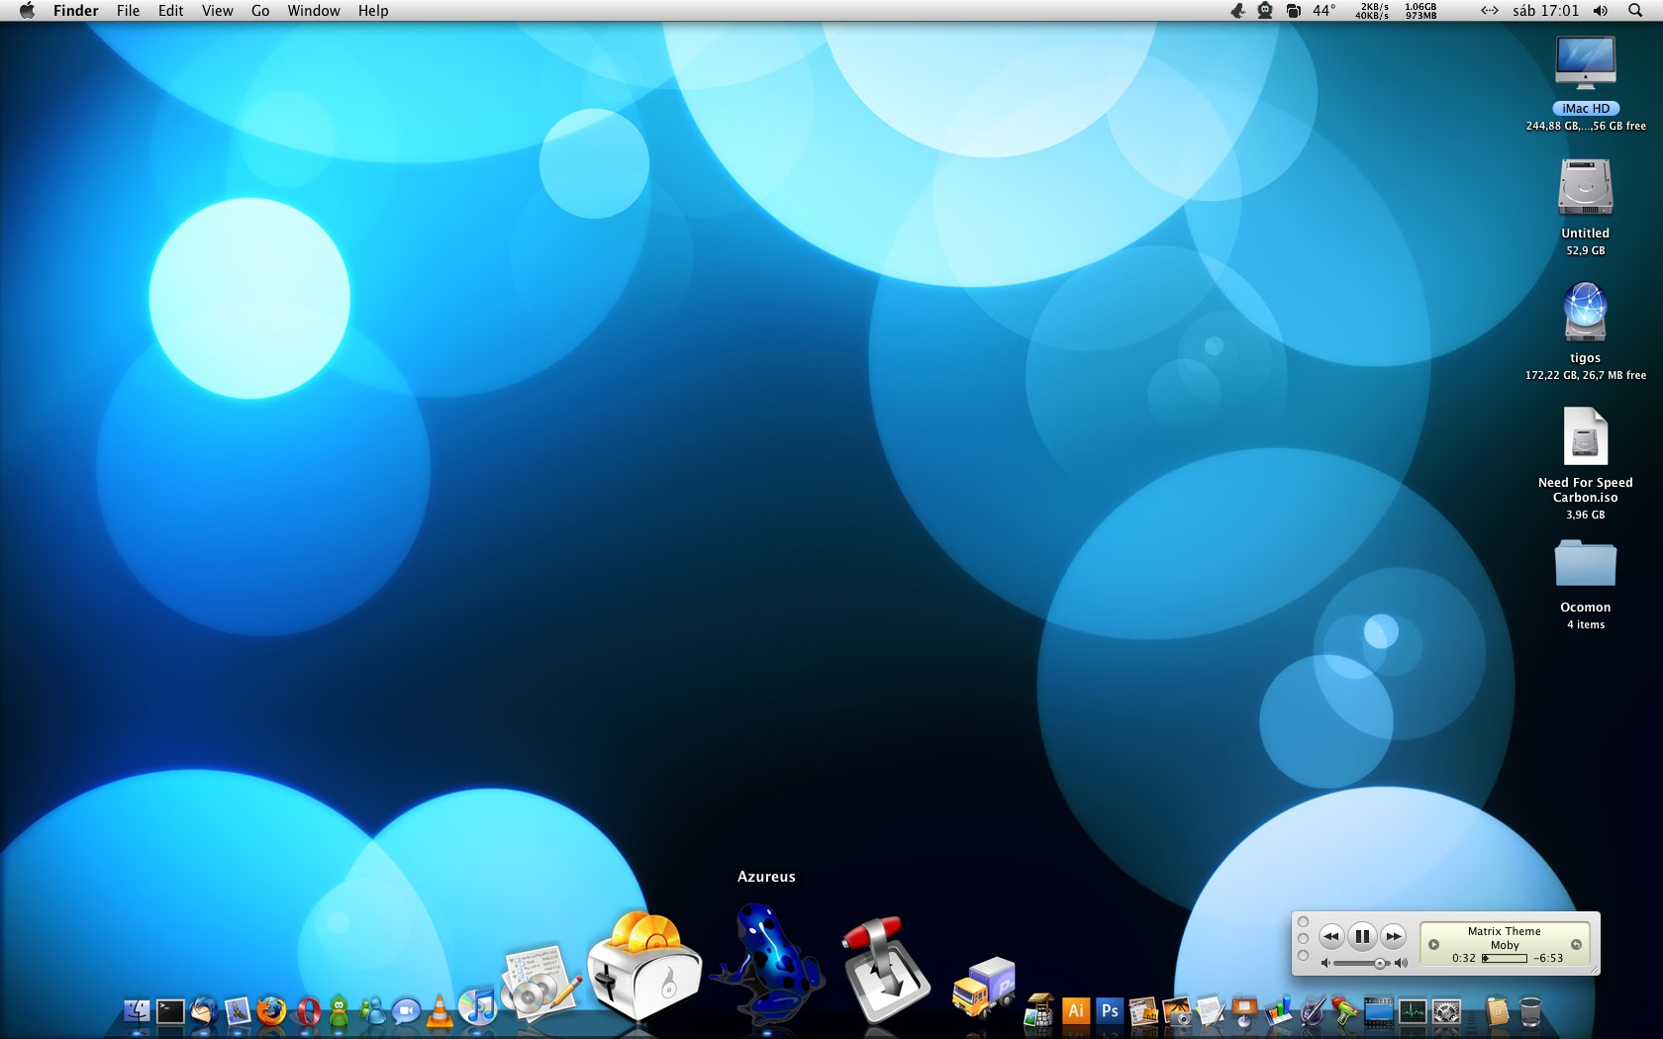
Task: Click the small play arrow left of song title
Action: (x=1433, y=944)
